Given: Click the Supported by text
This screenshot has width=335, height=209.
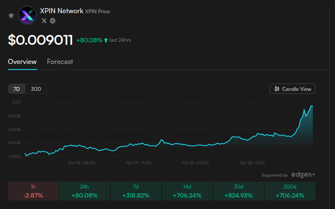Looking at the screenshot, I should pyautogui.click(x=275, y=175).
